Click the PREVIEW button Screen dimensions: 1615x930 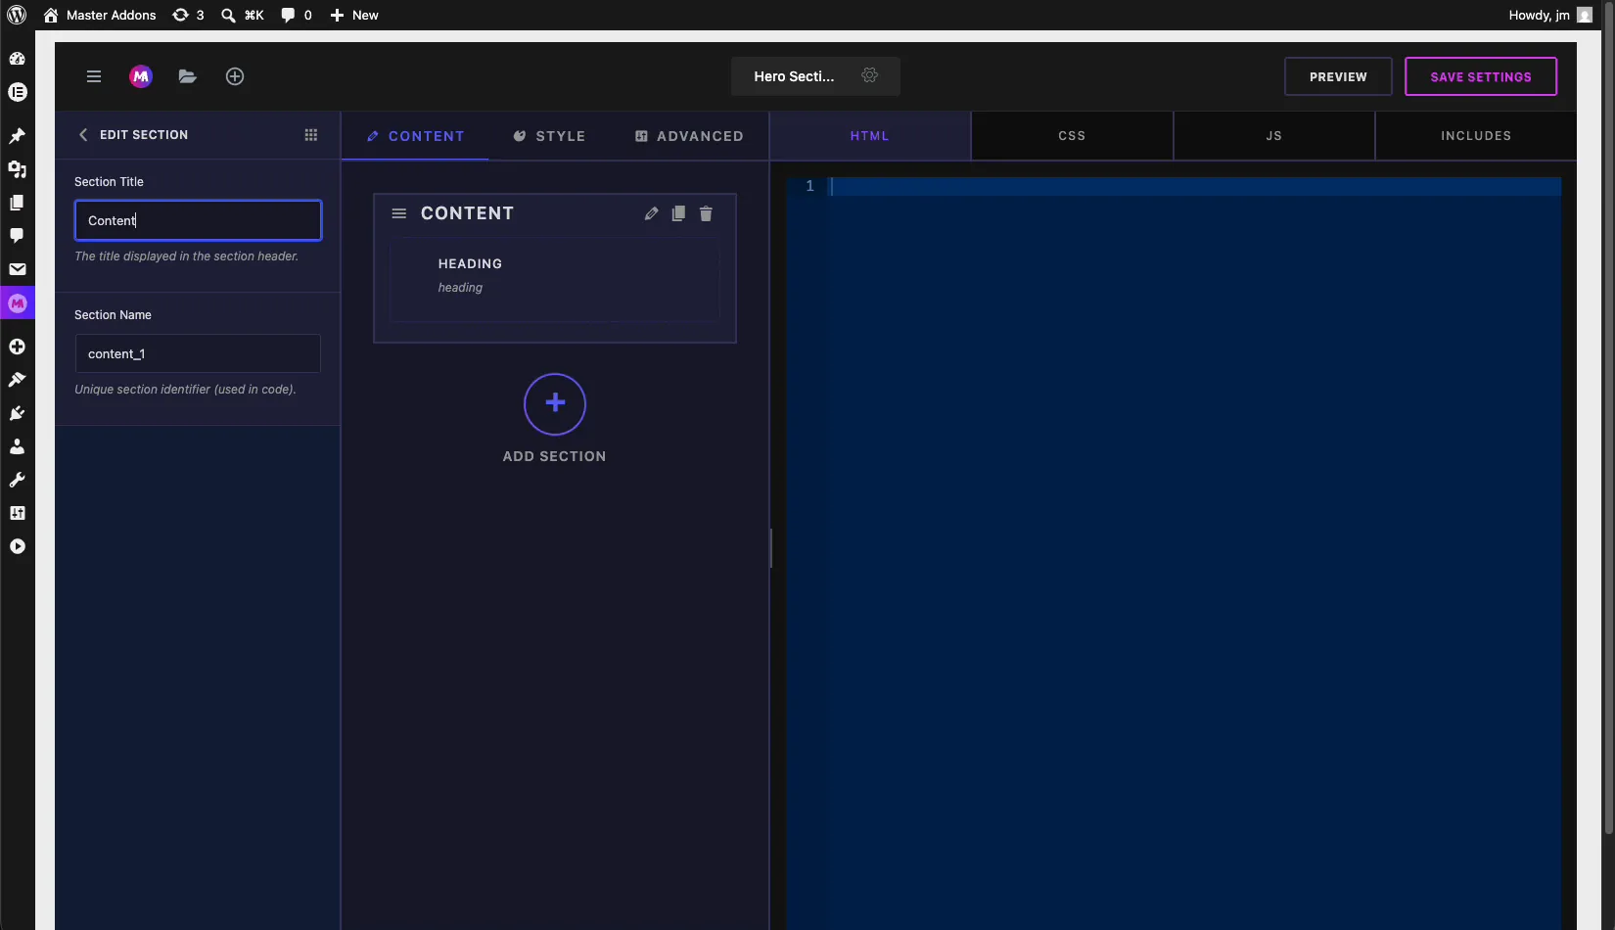click(1338, 76)
